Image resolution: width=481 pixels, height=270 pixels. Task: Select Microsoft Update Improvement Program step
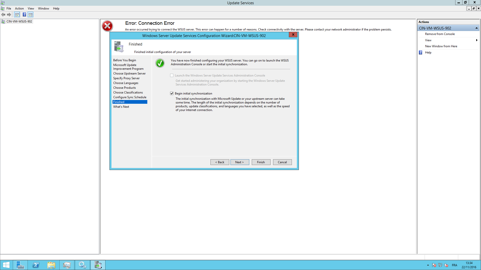[x=128, y=67]
